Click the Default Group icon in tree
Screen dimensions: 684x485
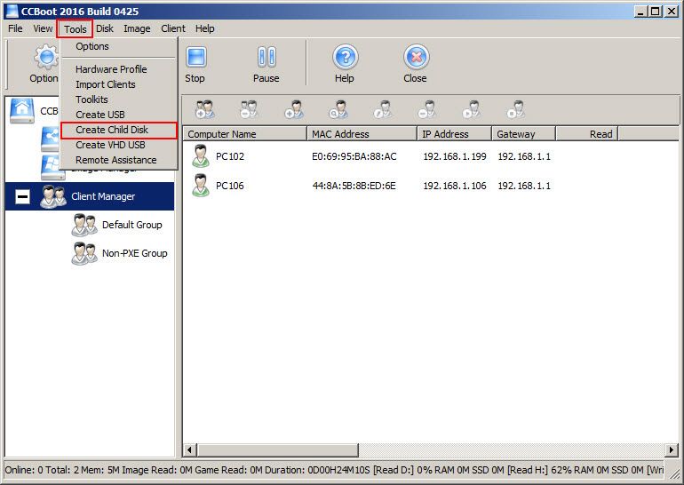[x=84, y=225]
